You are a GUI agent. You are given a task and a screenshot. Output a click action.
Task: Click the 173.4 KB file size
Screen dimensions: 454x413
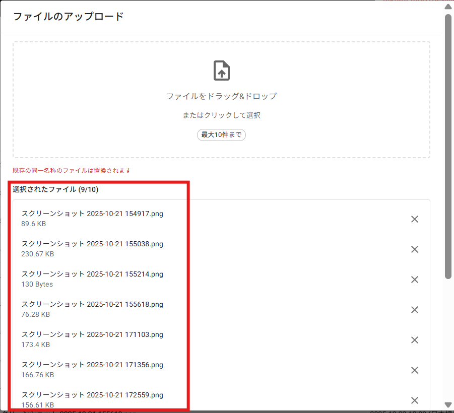[36, 345]
